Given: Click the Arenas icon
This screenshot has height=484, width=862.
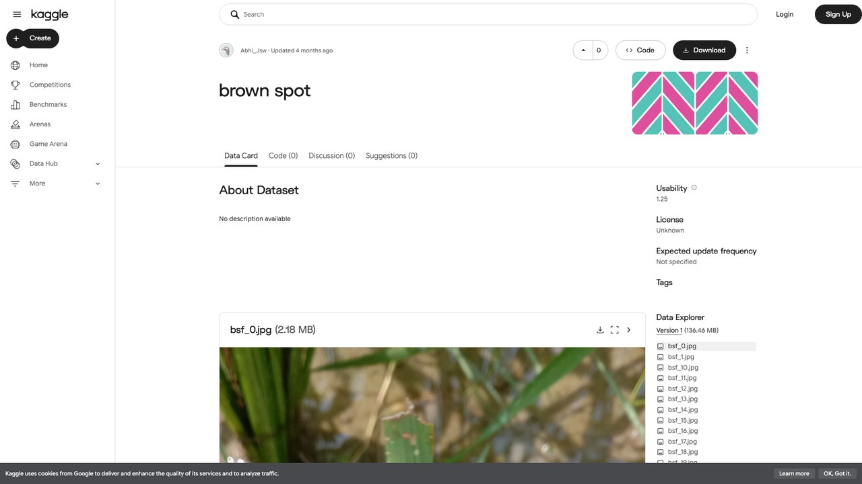Looking at the screenshot, I should (x=15, y=124).
